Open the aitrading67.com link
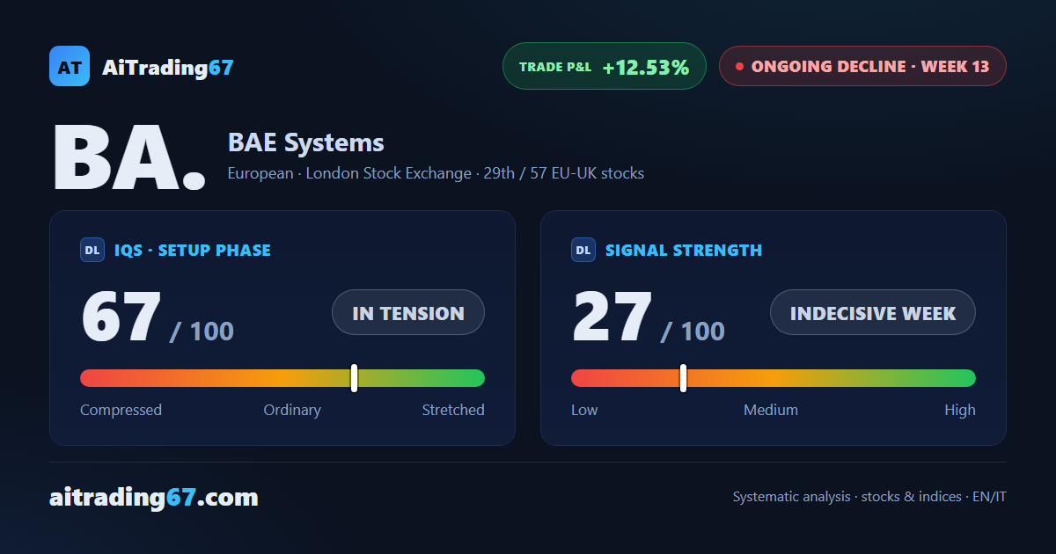1056x554 pixels. (154, 498)
